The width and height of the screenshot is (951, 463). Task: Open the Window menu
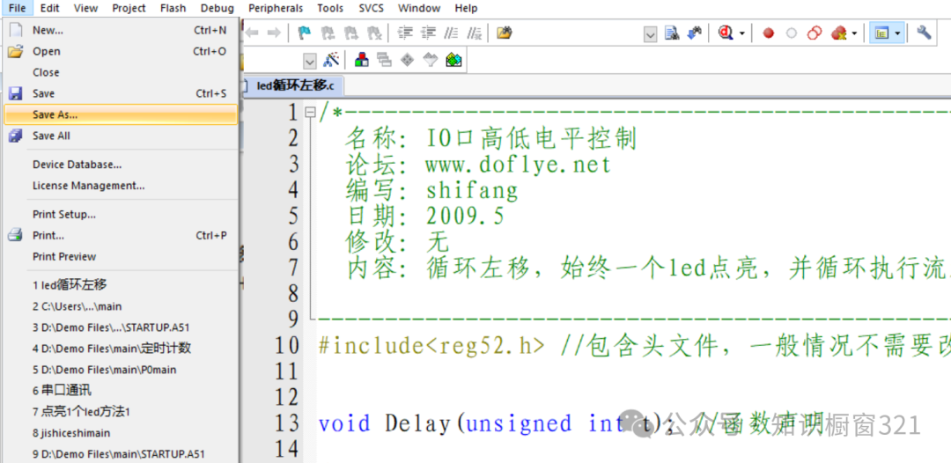pyautogui.click(x=419, y=9)
